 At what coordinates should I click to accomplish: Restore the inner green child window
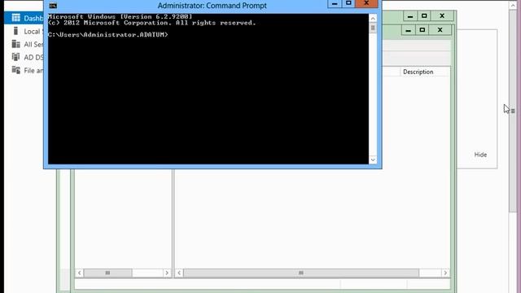pyautogui.click(x=422, y=30)
